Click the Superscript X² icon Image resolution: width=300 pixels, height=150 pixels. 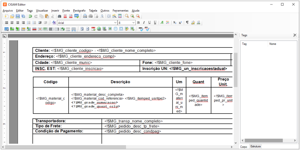tap(180, 22)
